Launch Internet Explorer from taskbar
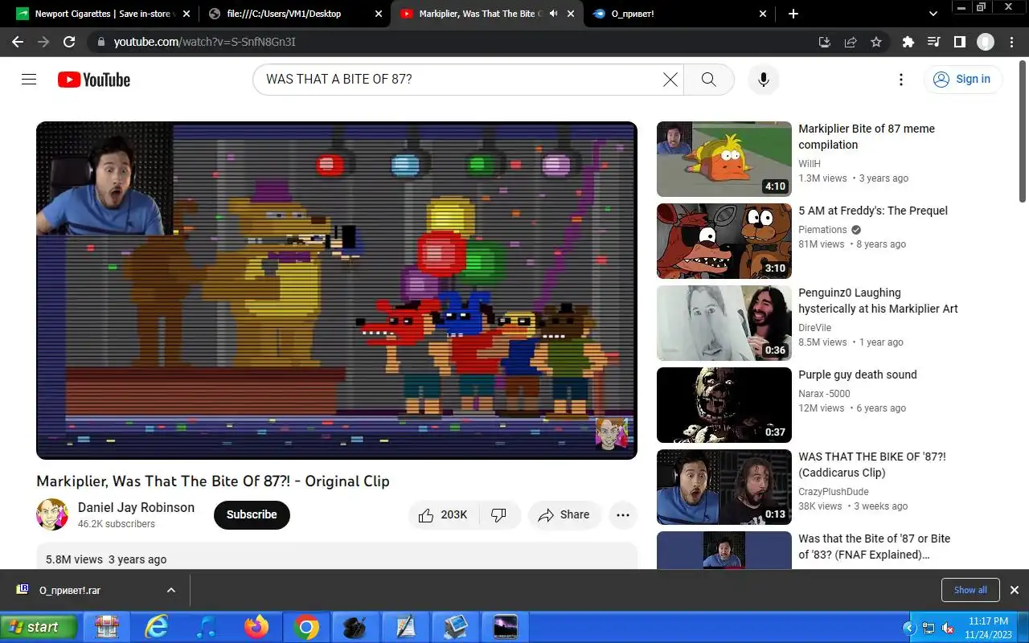 tap(156, 626)
